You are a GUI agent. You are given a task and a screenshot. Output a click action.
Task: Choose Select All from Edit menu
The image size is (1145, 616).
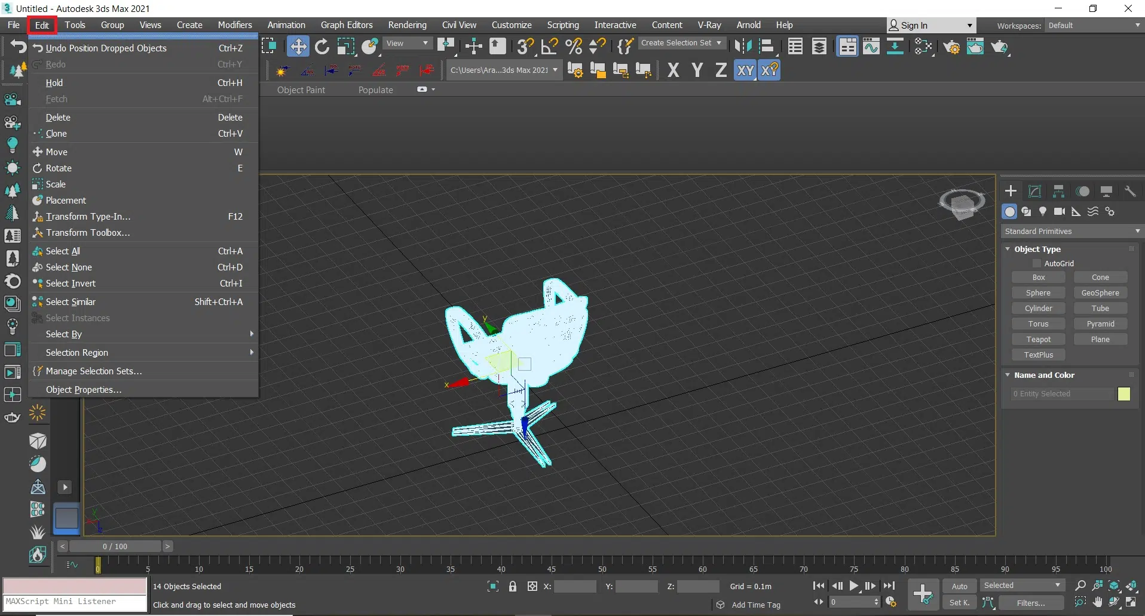[63, 251]
